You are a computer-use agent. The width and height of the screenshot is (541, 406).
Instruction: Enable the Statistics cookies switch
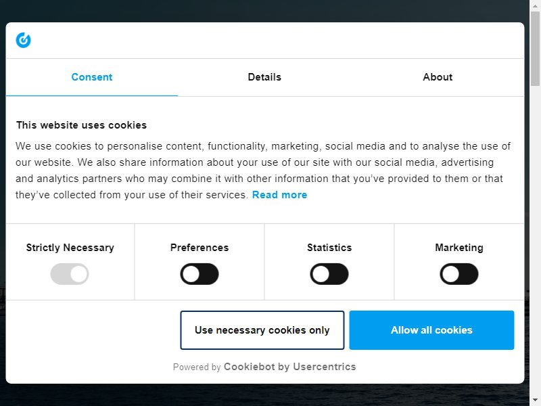(x=329, y=274)
